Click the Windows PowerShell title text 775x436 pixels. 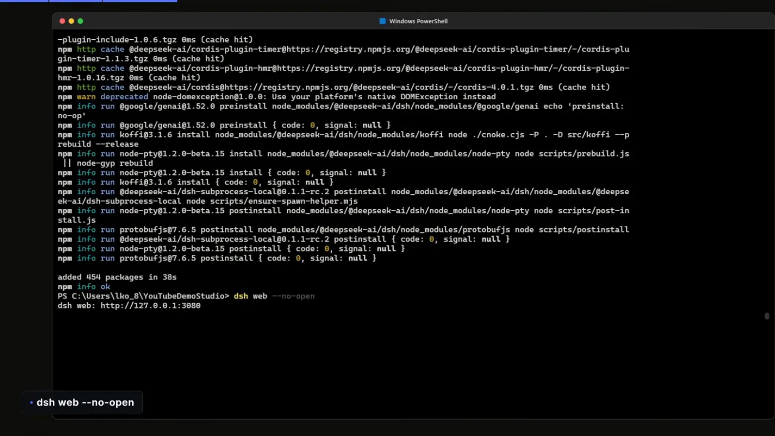pos(418,21)
